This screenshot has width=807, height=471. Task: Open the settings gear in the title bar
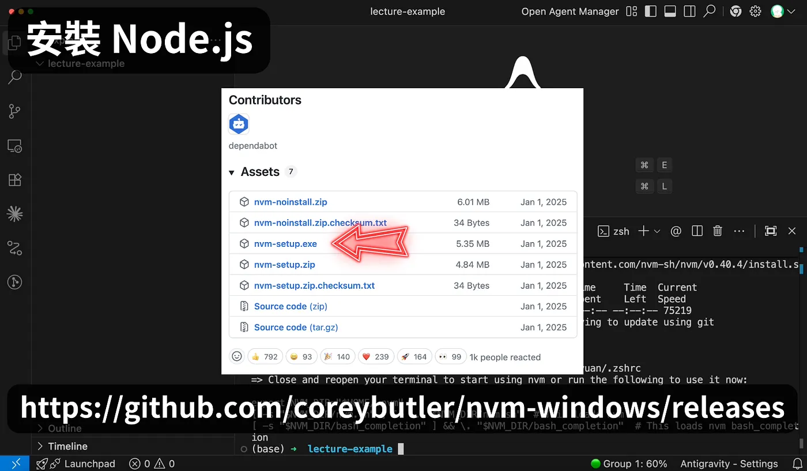(756, 12)
